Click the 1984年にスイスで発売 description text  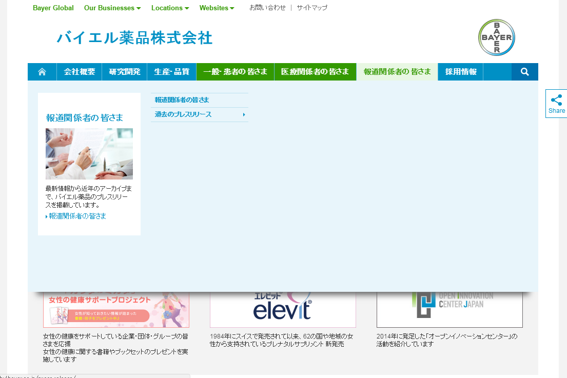pos(281,340)
